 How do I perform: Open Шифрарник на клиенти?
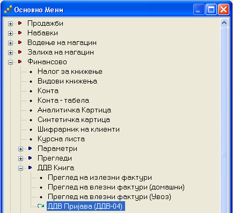click(x=78, y=130)
